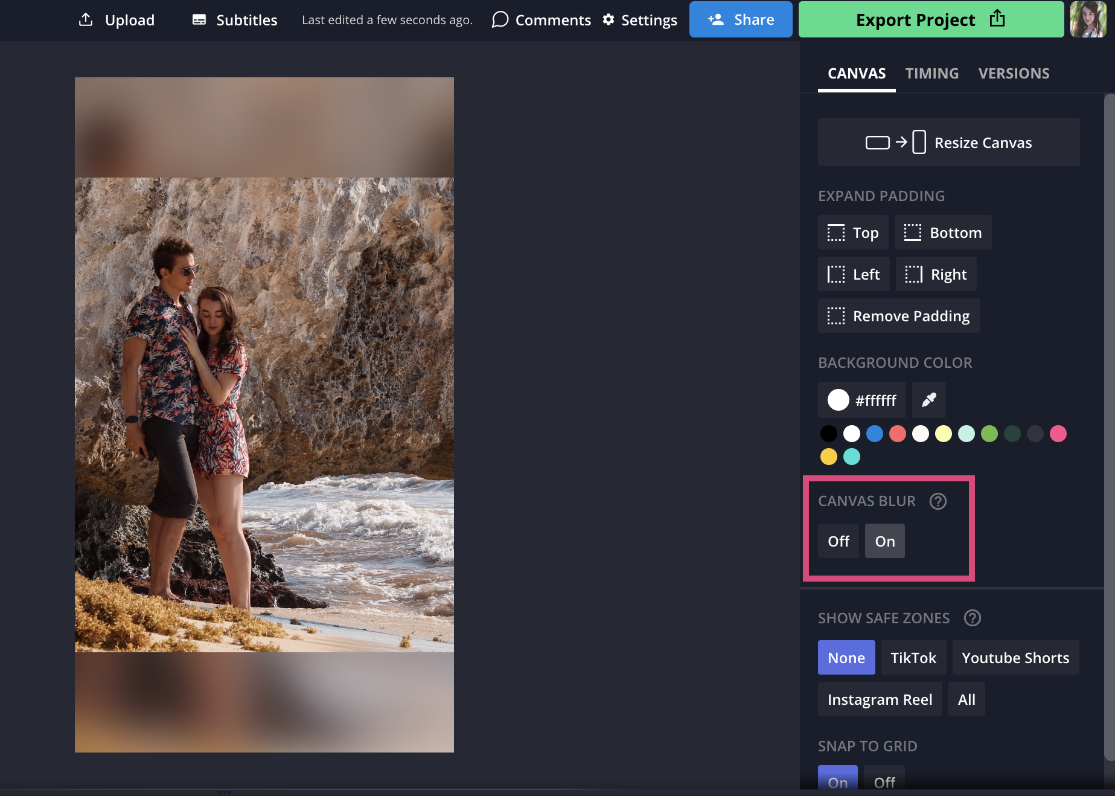Select TikTok safe zone
Viewport: 1115px width, 796px height.
(x=913, y=658)
